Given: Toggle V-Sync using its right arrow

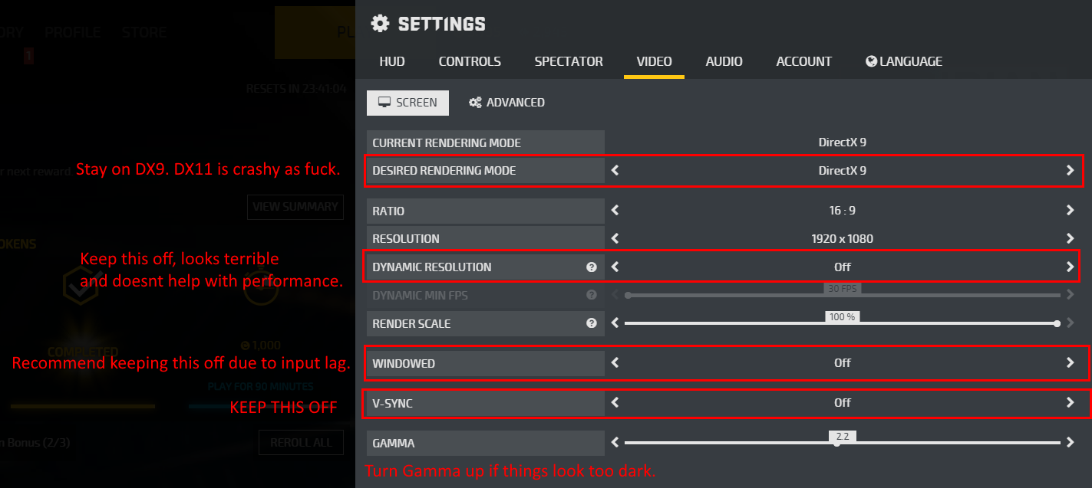Looking at the screenshot, I should pyautogui.click(x=1070, y=403).
